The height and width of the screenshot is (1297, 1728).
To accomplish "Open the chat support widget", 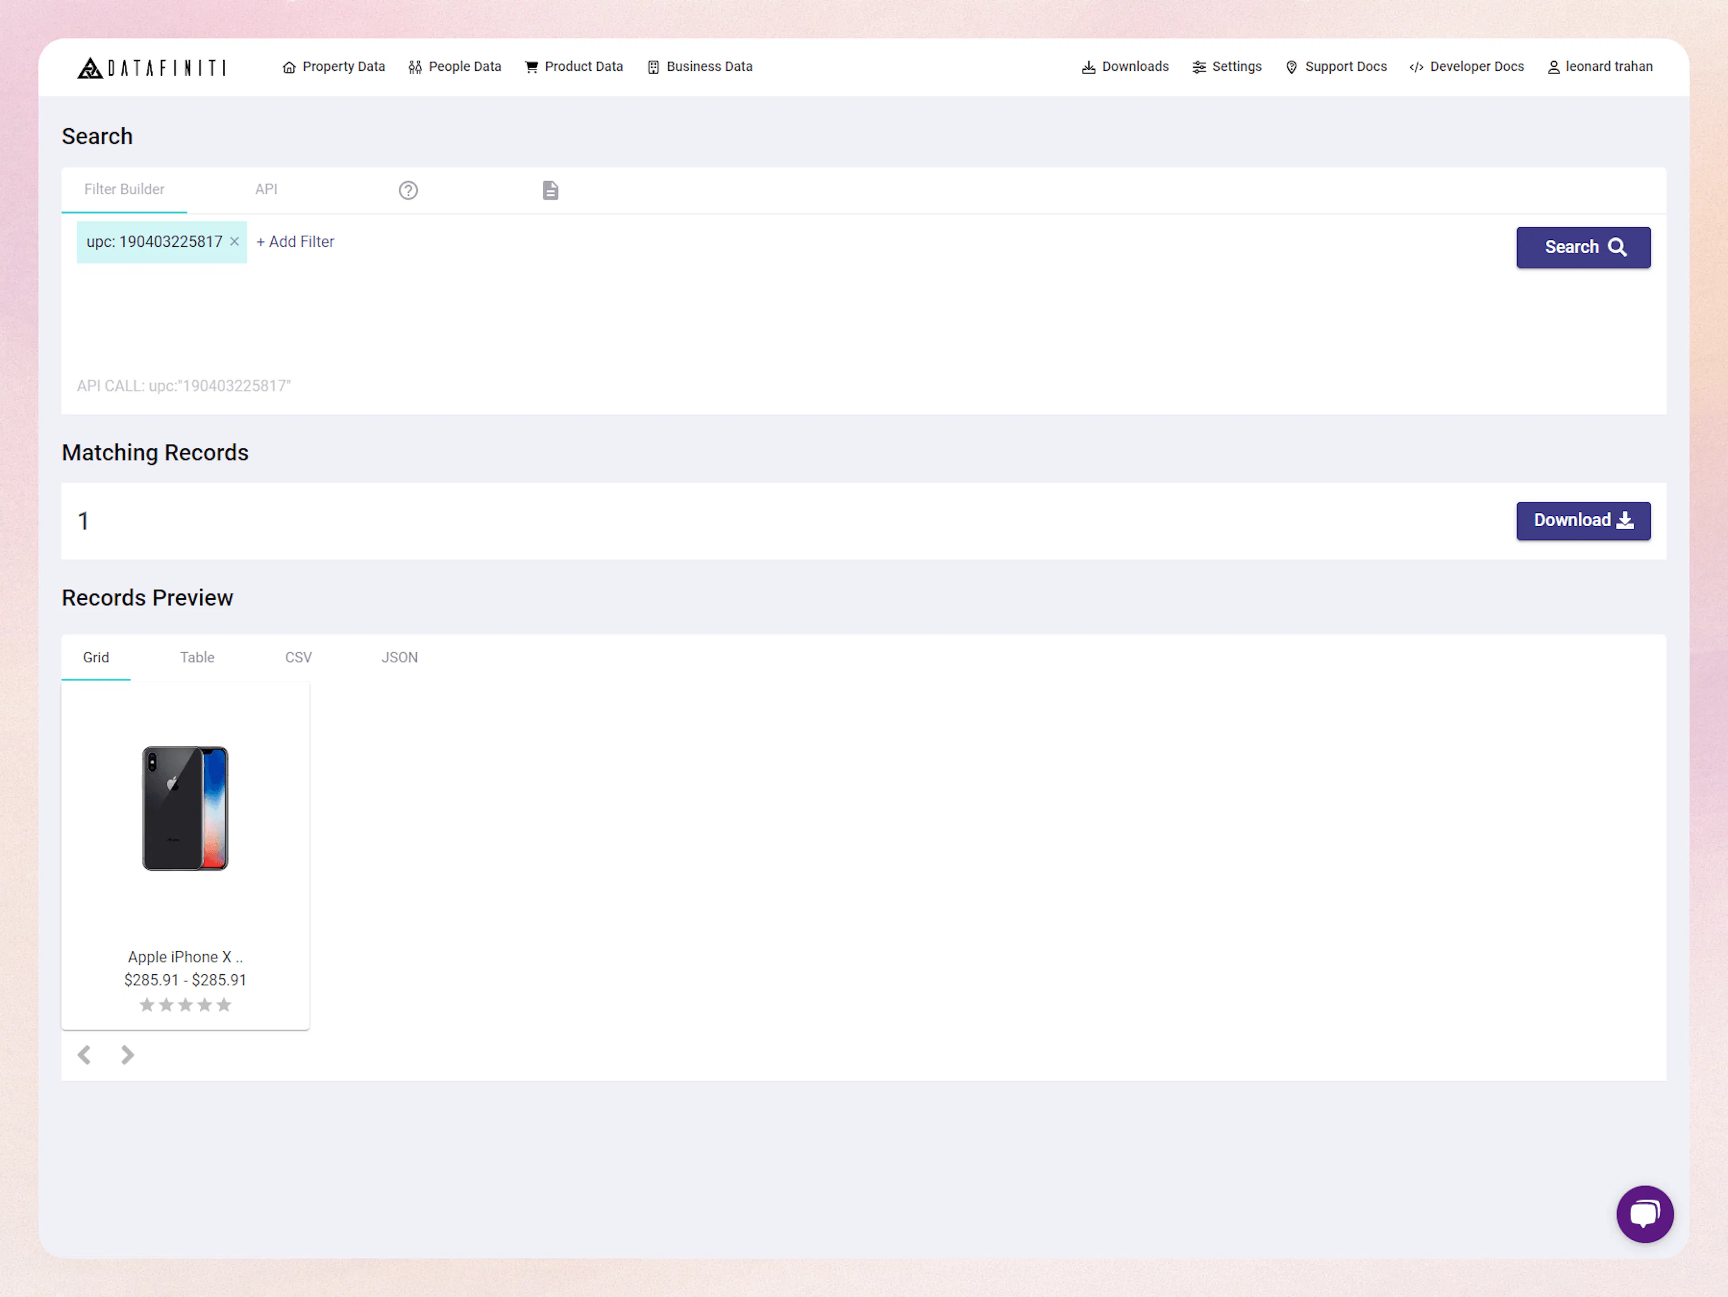I will pos(1645,1214).
